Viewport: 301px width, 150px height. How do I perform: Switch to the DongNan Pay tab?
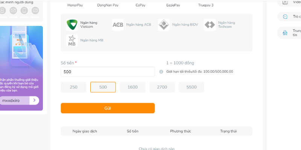(x=108, y=5)
